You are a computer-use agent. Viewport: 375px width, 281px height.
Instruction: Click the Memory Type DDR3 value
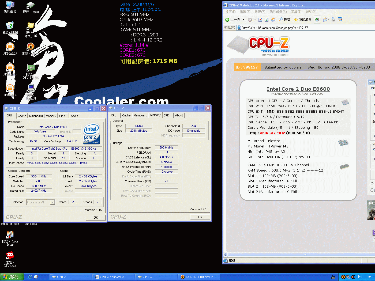tap(139, 126)
